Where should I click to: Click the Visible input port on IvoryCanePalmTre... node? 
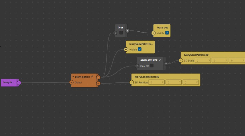(126, 50)
